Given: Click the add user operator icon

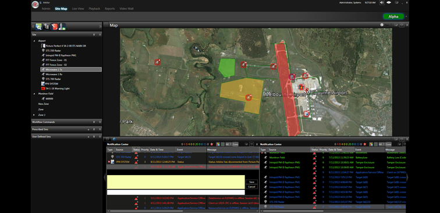Looking at the screenshot, I should (x=62, y=27).
